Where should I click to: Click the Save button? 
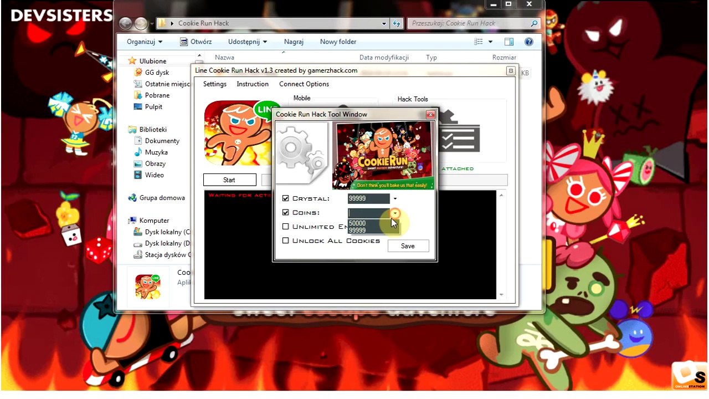click(408, 245)
